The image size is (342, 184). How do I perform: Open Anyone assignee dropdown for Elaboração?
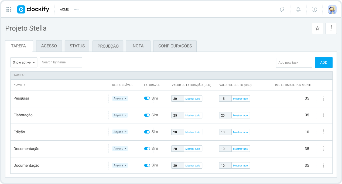120,115
